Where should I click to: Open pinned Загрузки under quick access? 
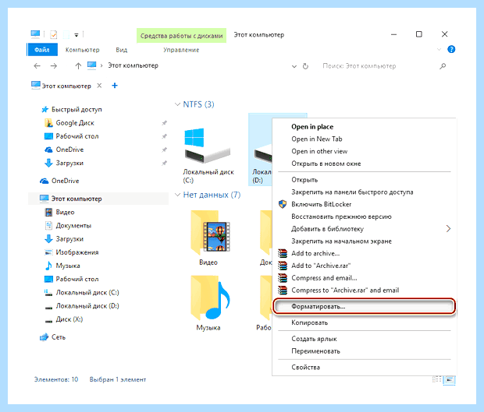point(64,163)
